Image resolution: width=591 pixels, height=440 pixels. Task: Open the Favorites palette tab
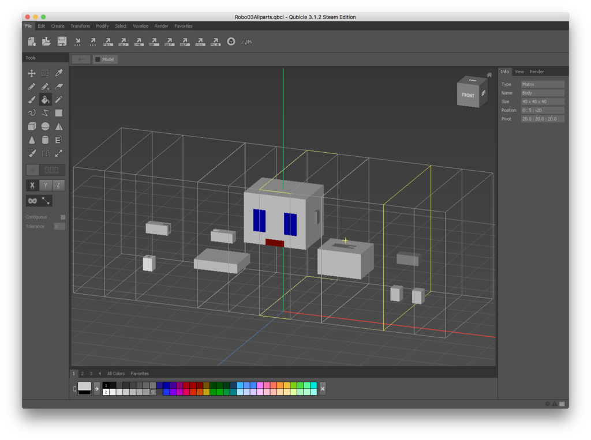click(x=140, y=374)
